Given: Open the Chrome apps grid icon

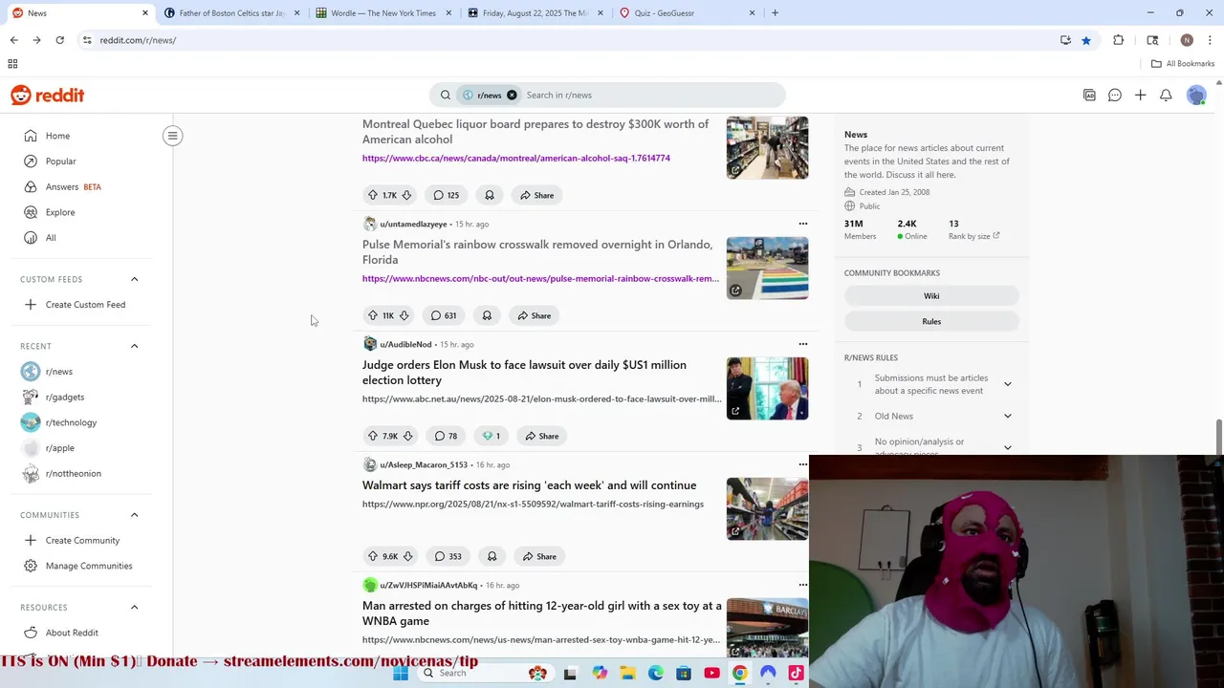Looking at the screenshot, I should pos(12,64).
